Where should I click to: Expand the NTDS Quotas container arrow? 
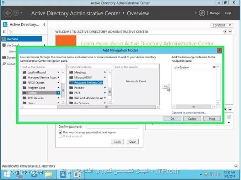(x=58, y=82)
